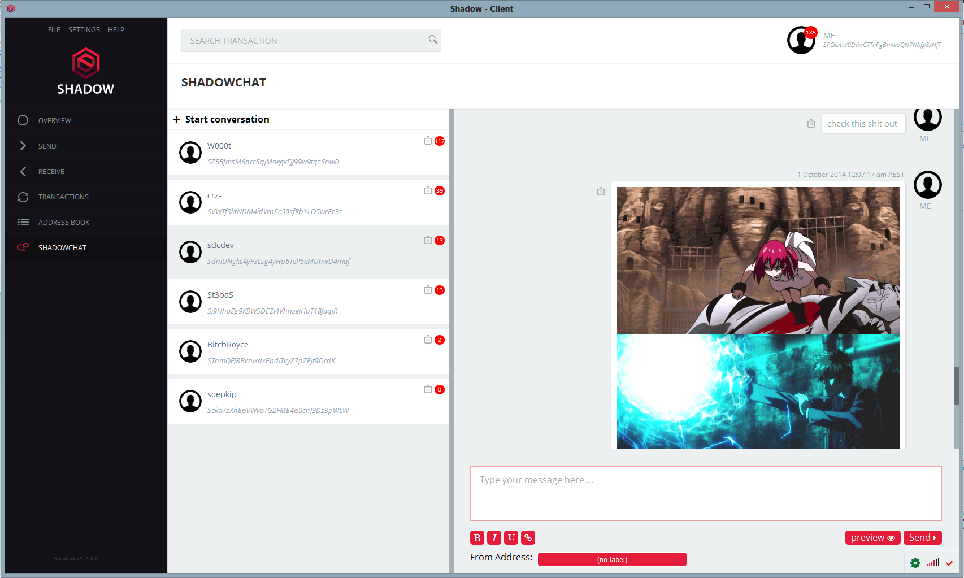
Task: Delete the sdcdev conversation via trash icon
Action: click(428, 240)
